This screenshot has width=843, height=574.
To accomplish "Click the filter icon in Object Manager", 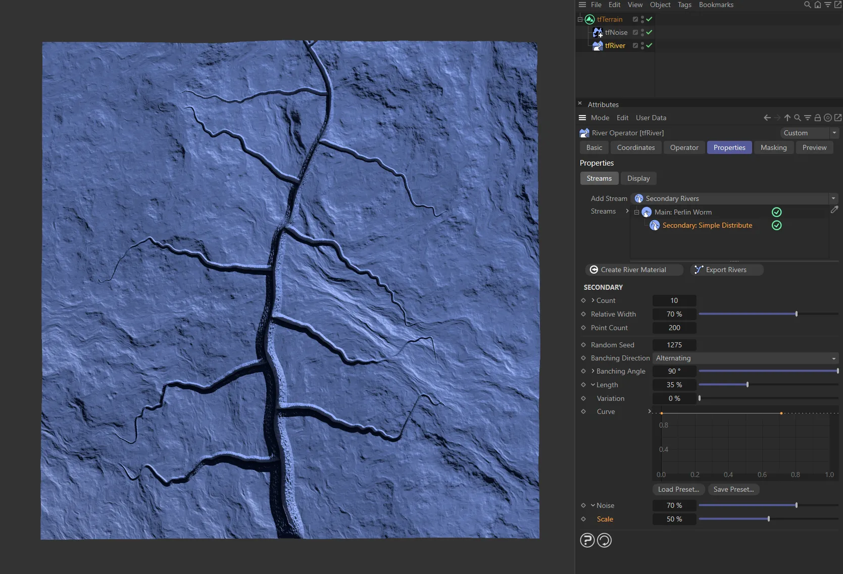I will pyautogui.click(x=828, y=5).
